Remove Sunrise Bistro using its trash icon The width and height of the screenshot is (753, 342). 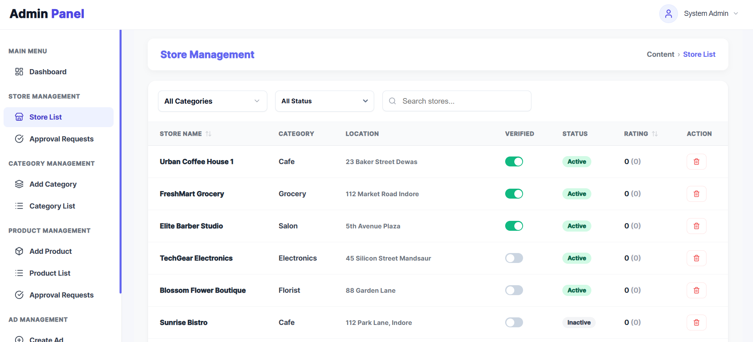coord(696,323)
